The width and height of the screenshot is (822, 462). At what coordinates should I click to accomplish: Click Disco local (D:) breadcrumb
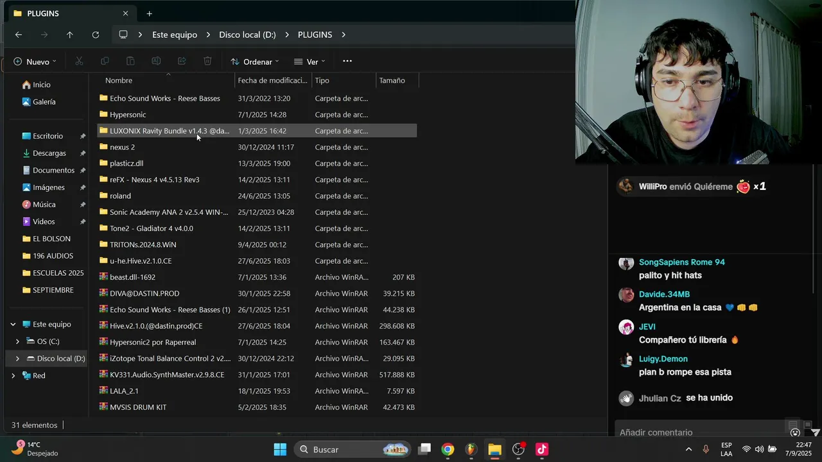point(247,35)
